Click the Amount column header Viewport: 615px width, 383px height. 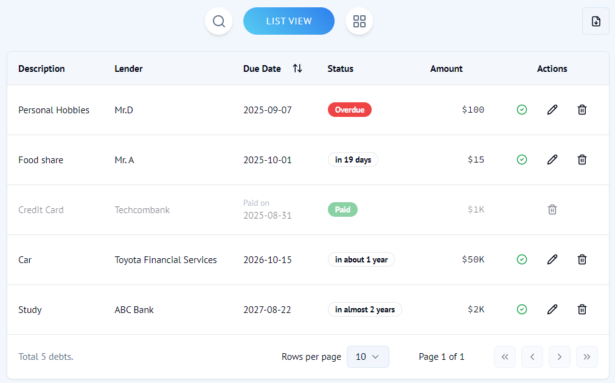pyautogui.click(x=446, y=68)
